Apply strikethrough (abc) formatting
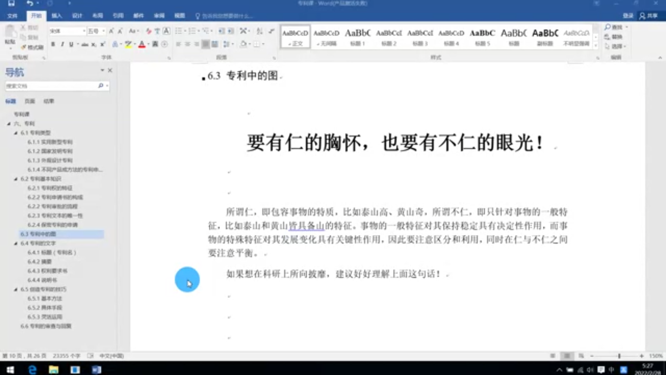 [85, 44]
